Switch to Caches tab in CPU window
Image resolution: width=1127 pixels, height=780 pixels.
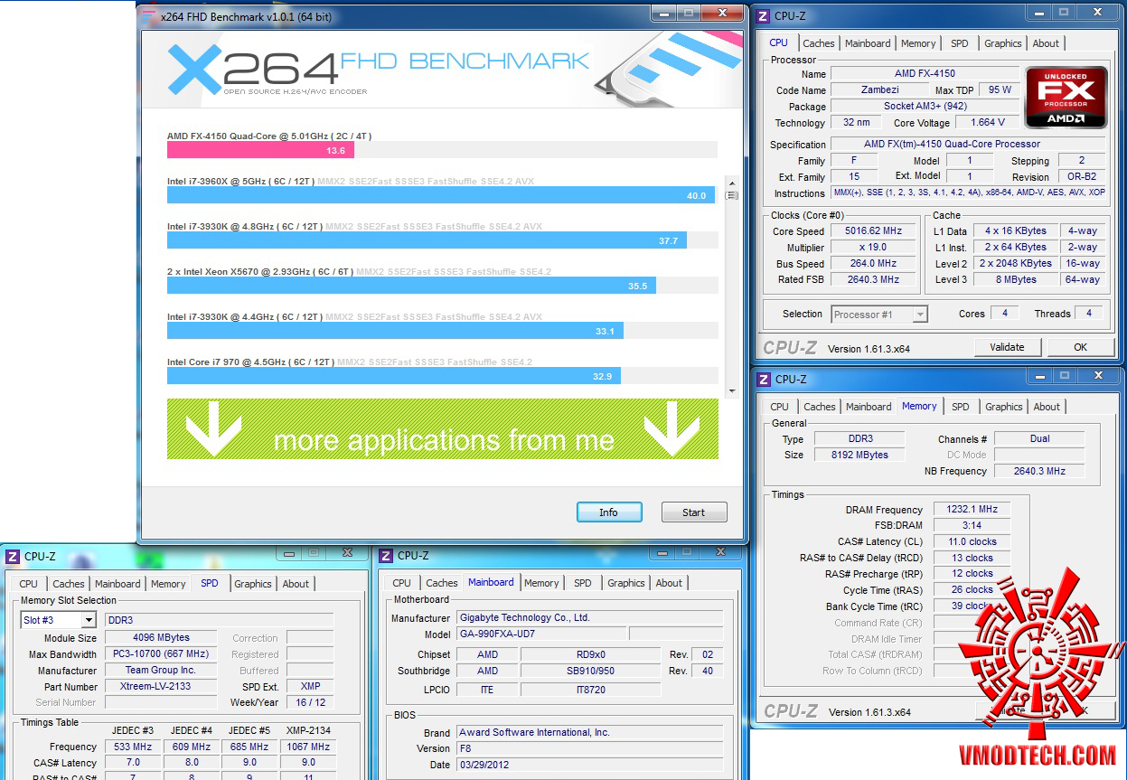click(819, 43)
